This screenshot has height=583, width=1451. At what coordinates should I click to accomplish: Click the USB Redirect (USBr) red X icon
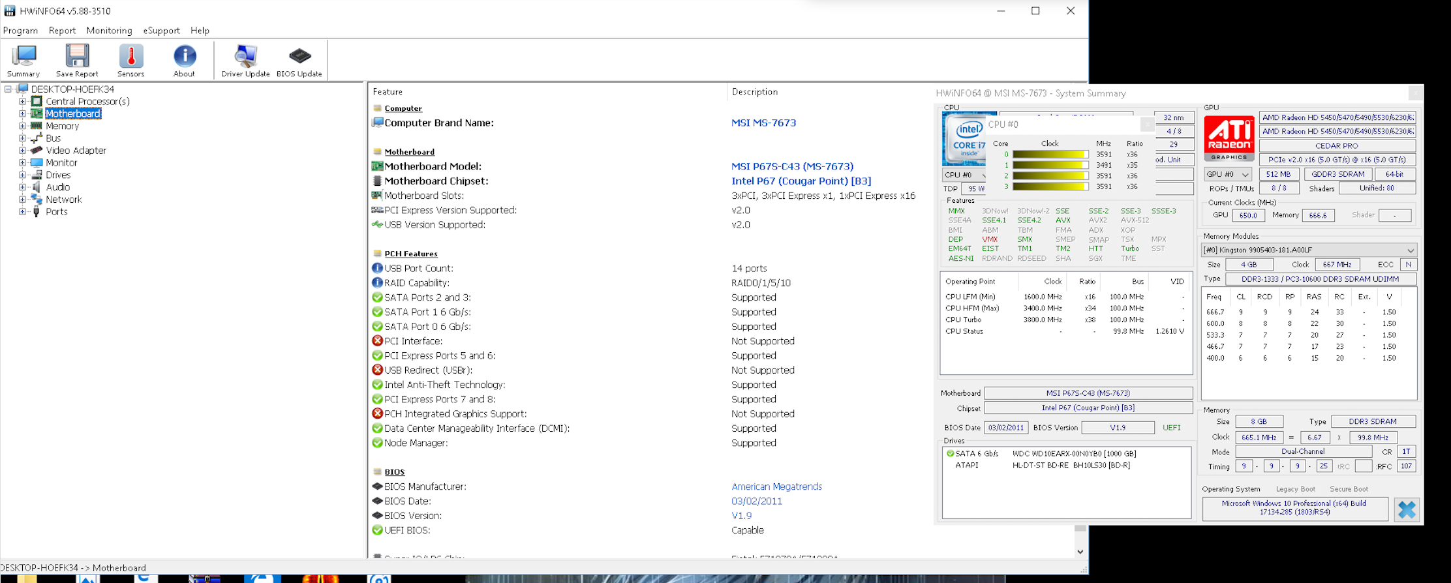click(377, 370)
